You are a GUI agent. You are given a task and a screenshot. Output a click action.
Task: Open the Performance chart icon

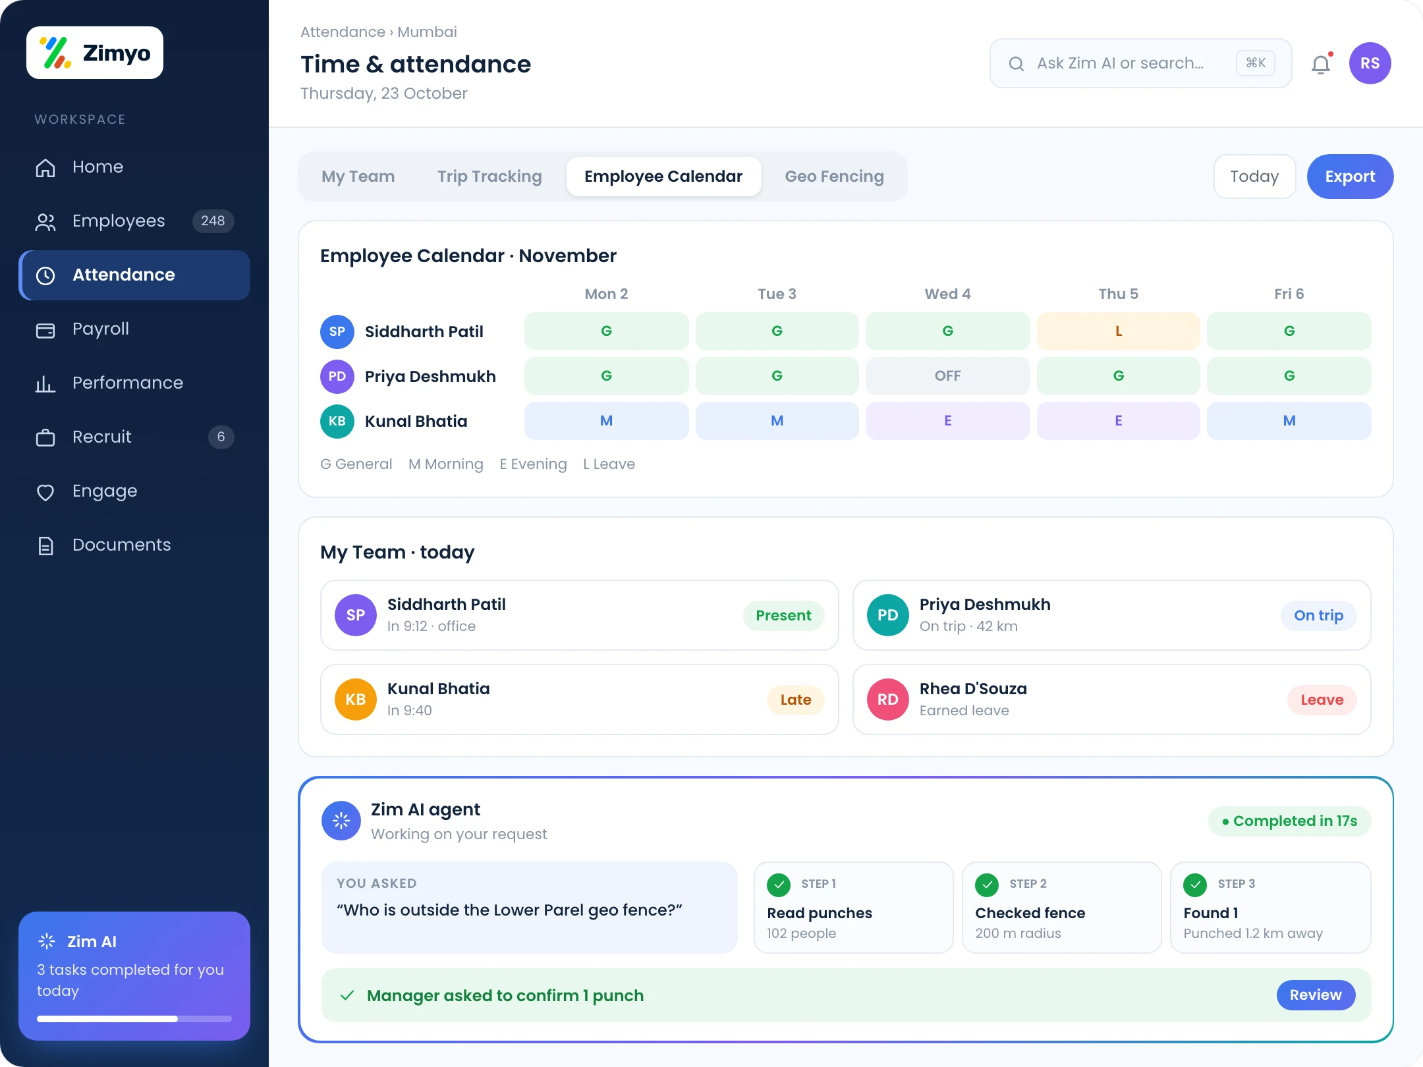[45, 383]
